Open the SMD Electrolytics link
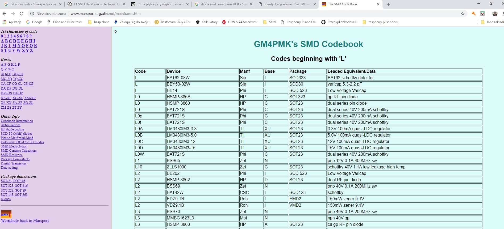Screen dimensions: 504x229 point(14,146)
